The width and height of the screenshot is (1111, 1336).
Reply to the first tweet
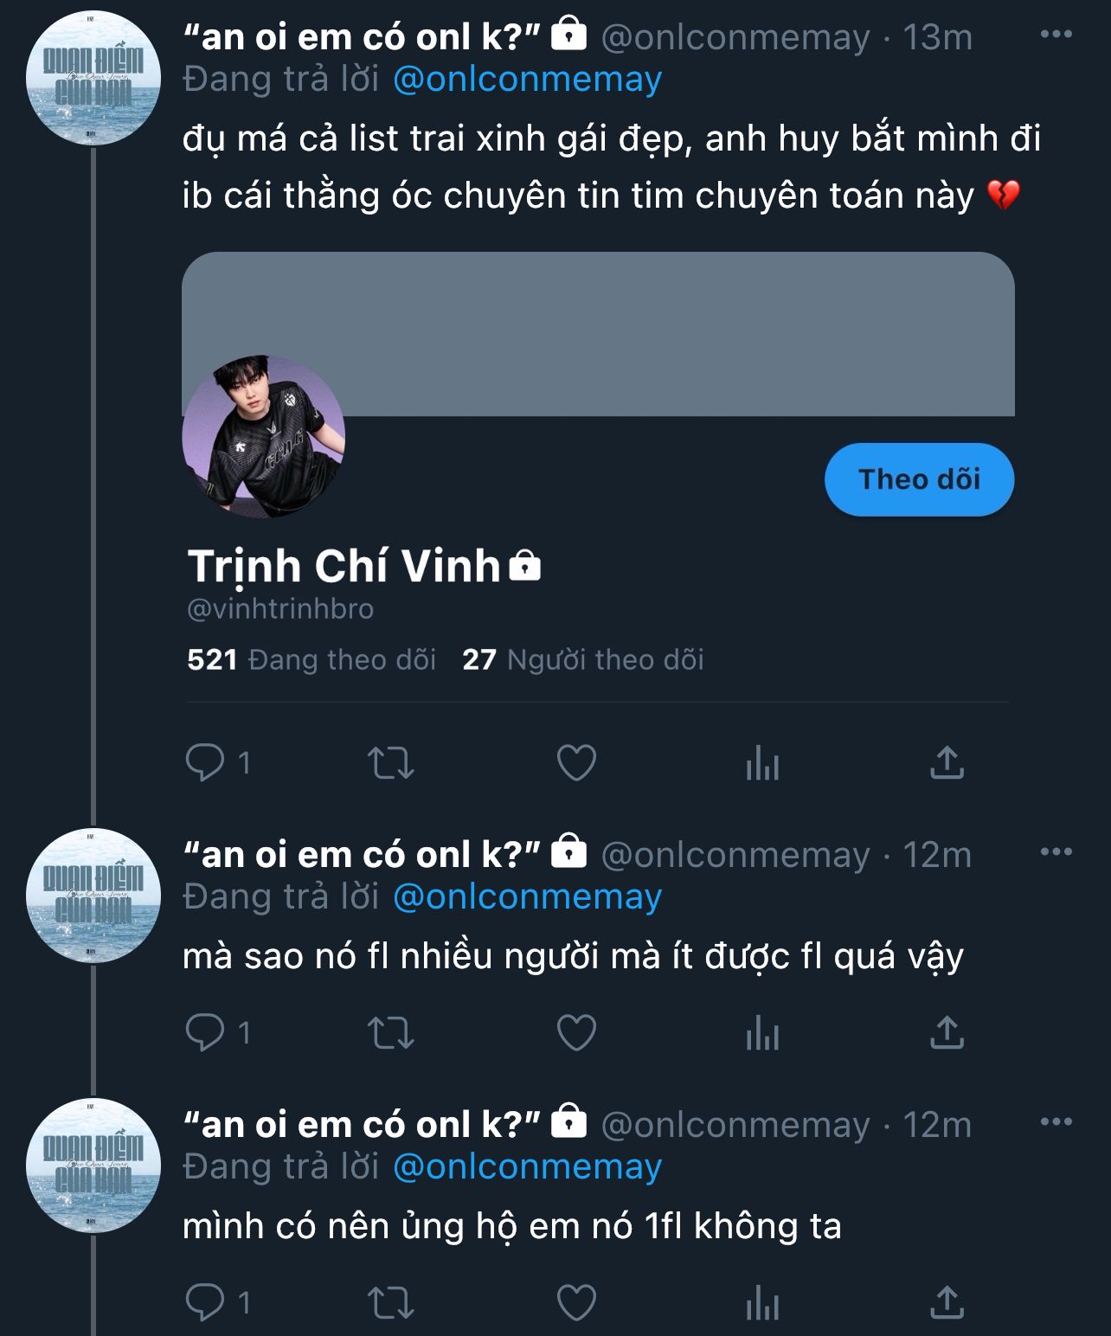[x=205, y=763]
